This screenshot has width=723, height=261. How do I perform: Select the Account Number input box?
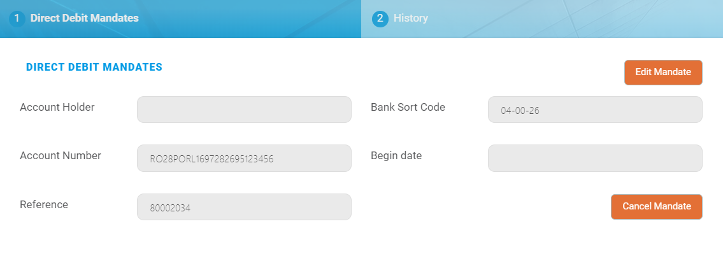coord(244,158)
